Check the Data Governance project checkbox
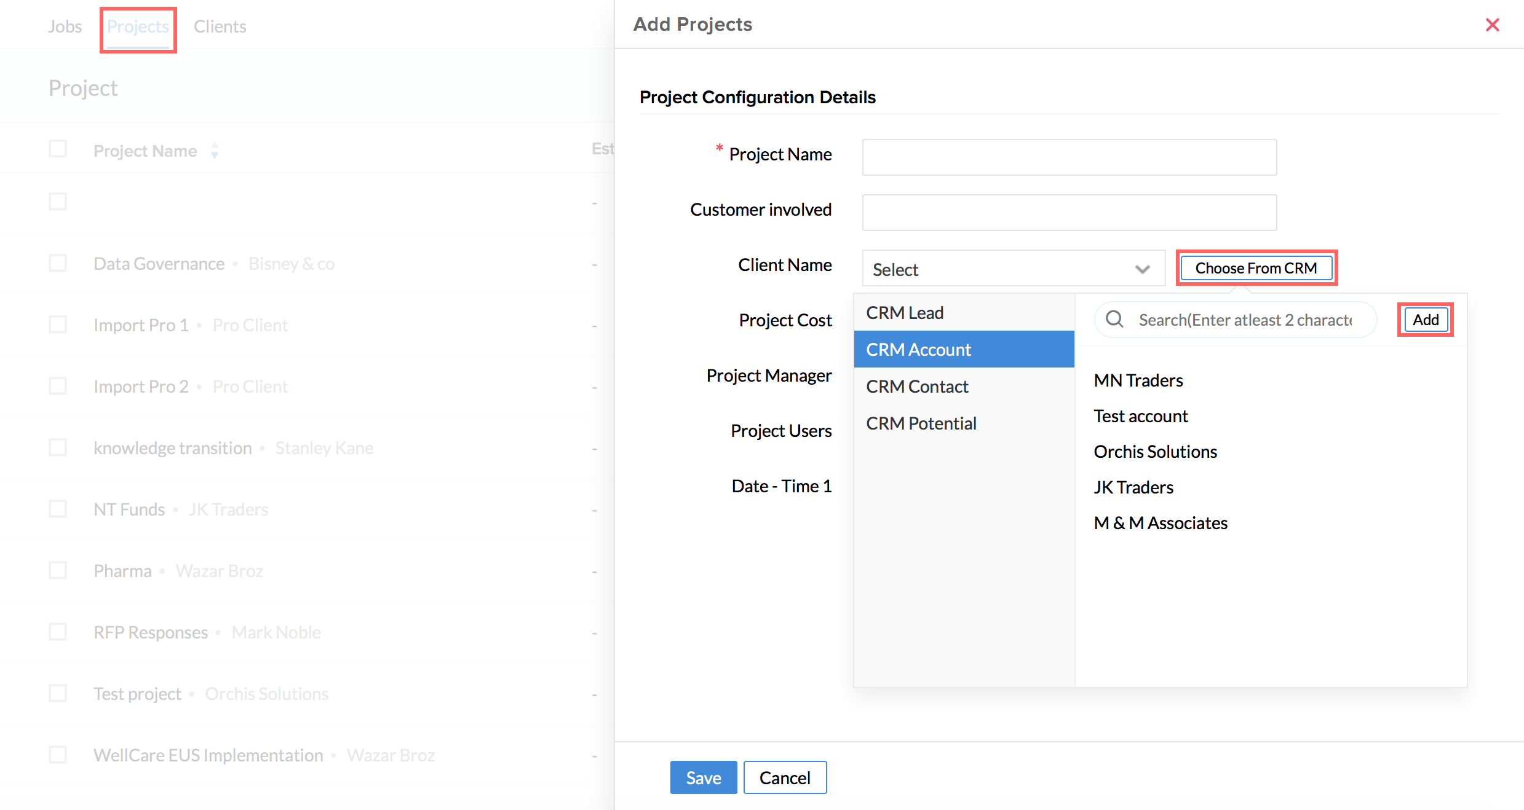This screenshot has height=810, width=1524. pyautogui.click(x=58, y=264)
